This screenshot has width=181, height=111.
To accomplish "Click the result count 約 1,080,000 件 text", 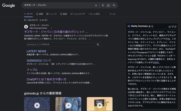I will 31,20.
